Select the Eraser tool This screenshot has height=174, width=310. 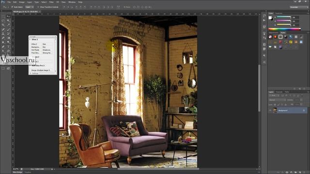(3, 38)
